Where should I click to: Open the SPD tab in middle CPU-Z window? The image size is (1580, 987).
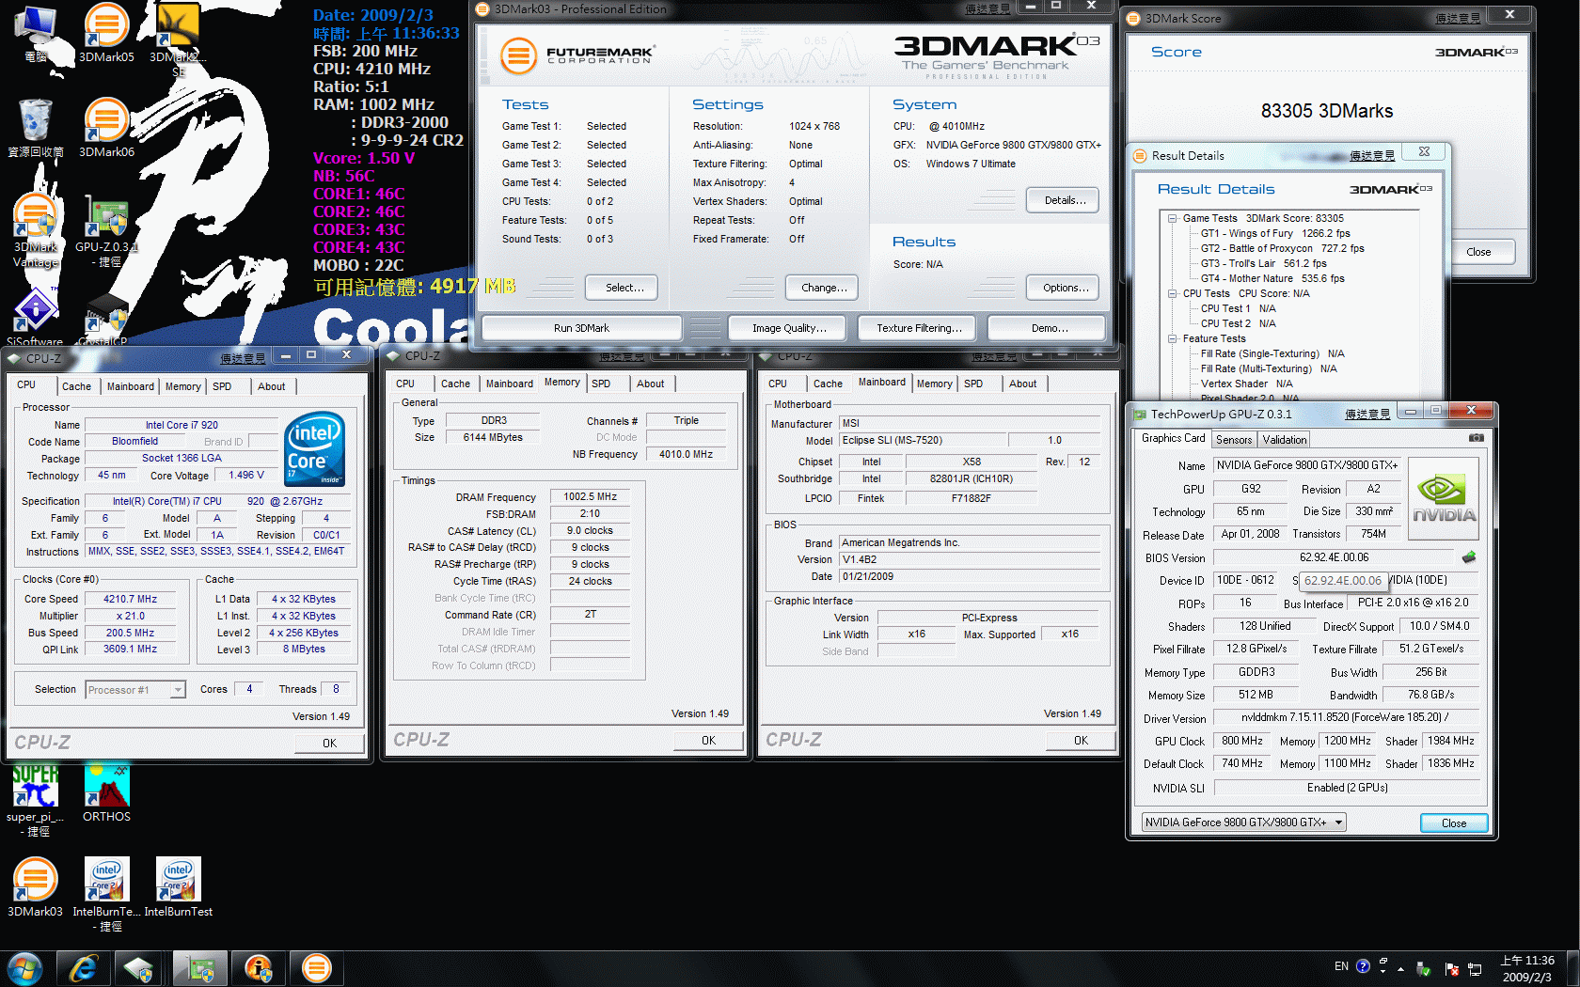[x=601, y=384]
